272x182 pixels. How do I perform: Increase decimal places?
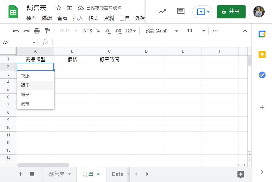pos(118,31)
